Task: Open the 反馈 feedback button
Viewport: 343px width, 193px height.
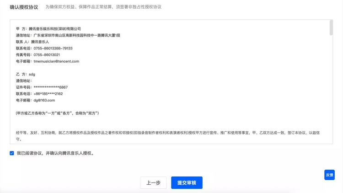Action: (329, 175)
